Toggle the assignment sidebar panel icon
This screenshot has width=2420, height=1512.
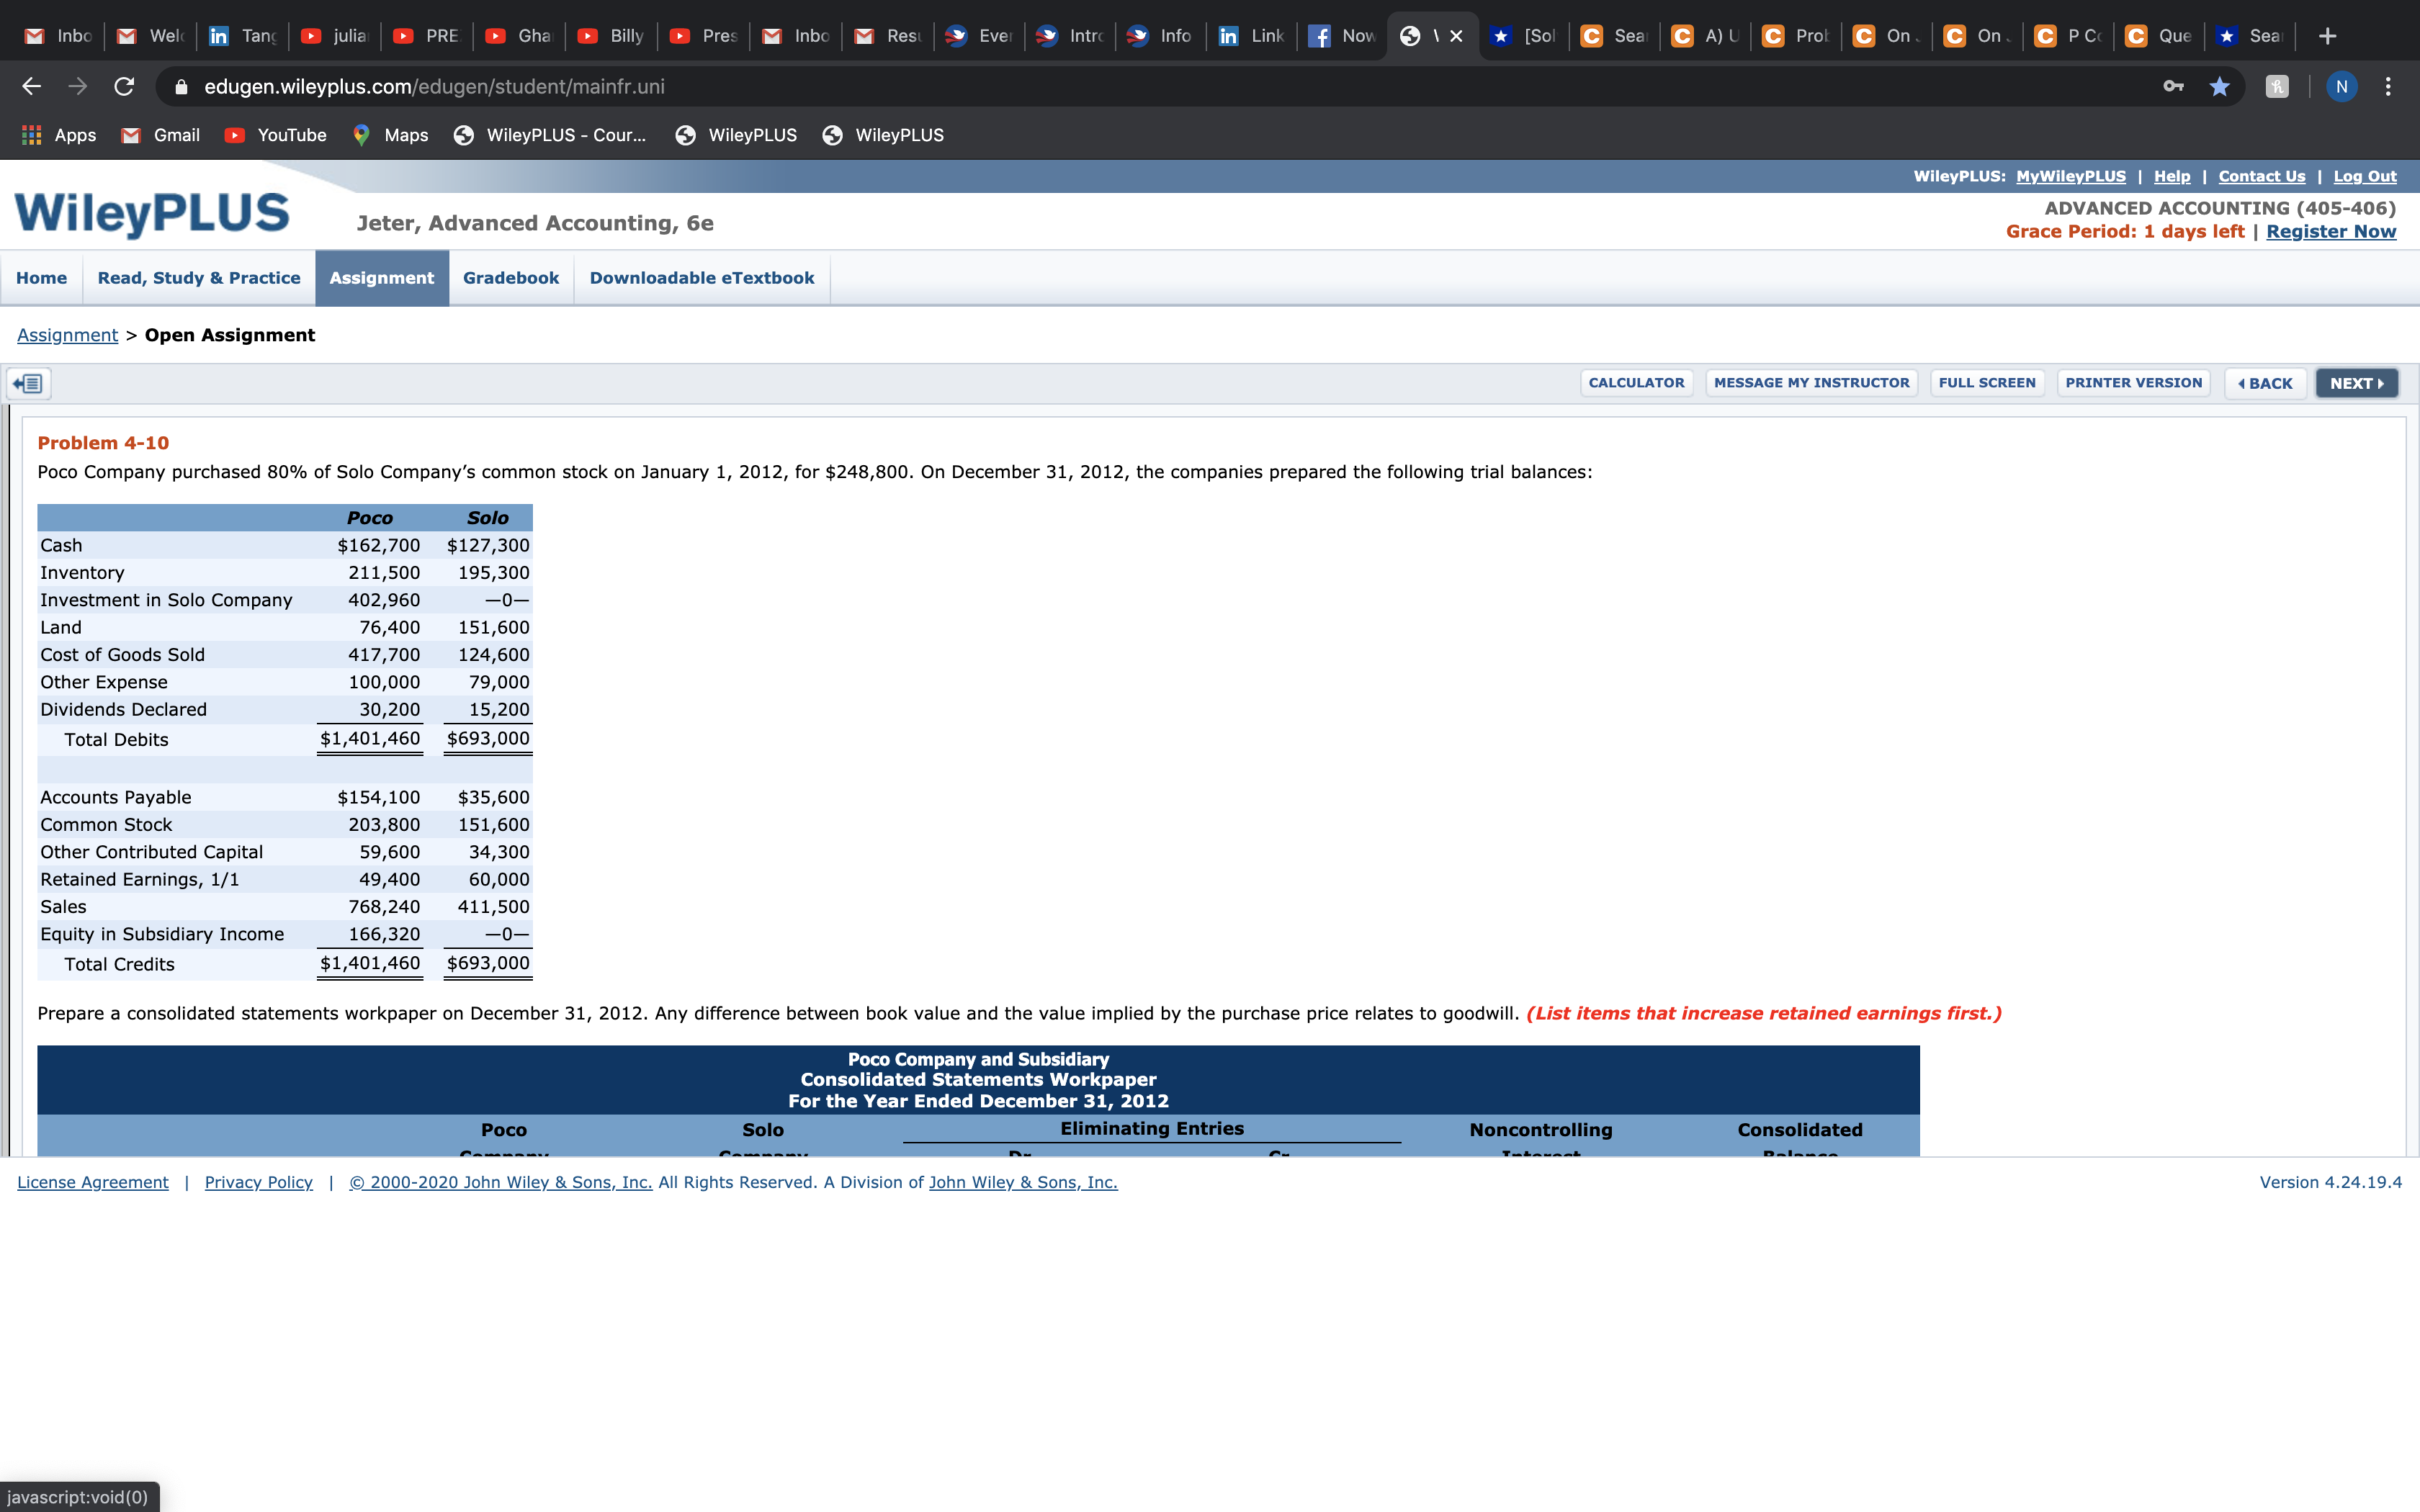[x=29, y=383]
